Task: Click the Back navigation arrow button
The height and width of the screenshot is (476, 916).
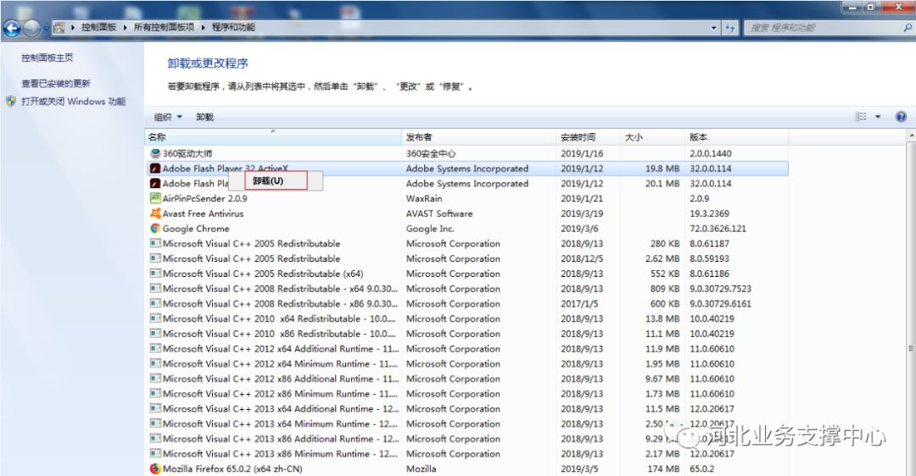Action: point(12,27)
